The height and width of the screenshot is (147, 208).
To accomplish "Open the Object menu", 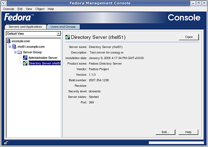I will point(40,9).
